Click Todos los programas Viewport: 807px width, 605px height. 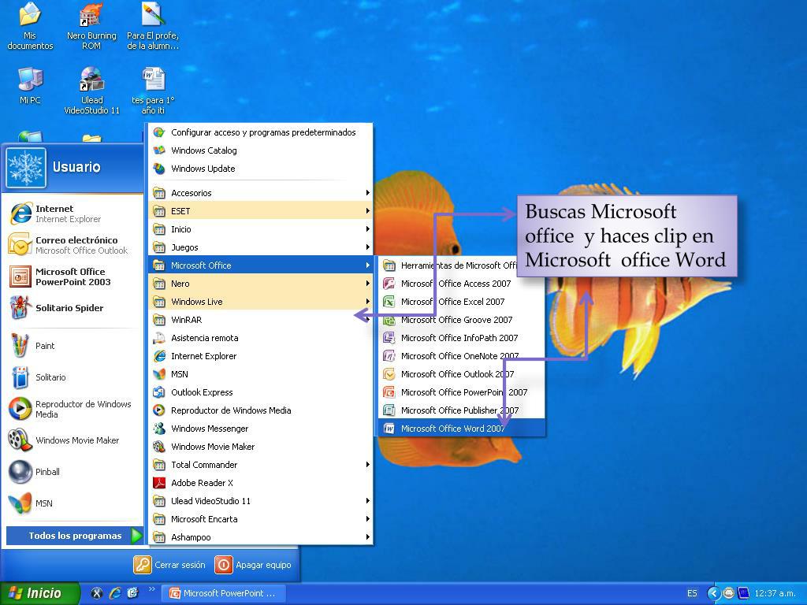[x=75, y=536]
